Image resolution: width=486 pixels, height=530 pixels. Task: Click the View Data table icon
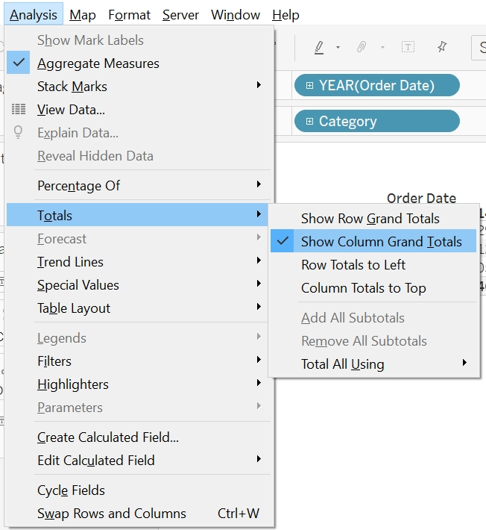(x=19, y=110)
